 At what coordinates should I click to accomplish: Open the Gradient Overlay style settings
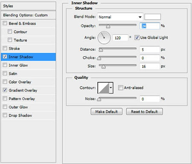23,90
